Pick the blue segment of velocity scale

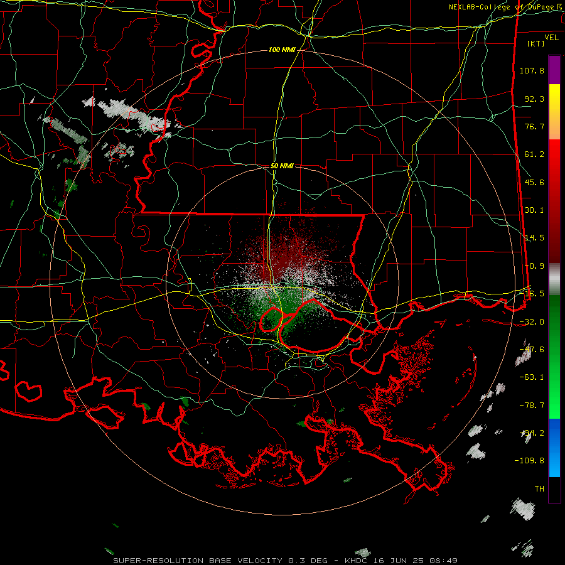pos(554,448)
